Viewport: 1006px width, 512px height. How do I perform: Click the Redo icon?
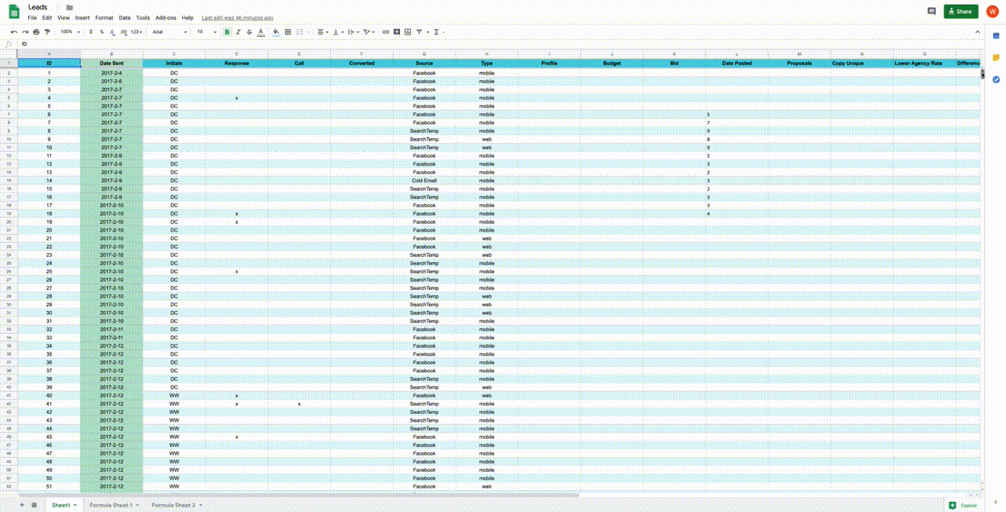click(25, 32)
